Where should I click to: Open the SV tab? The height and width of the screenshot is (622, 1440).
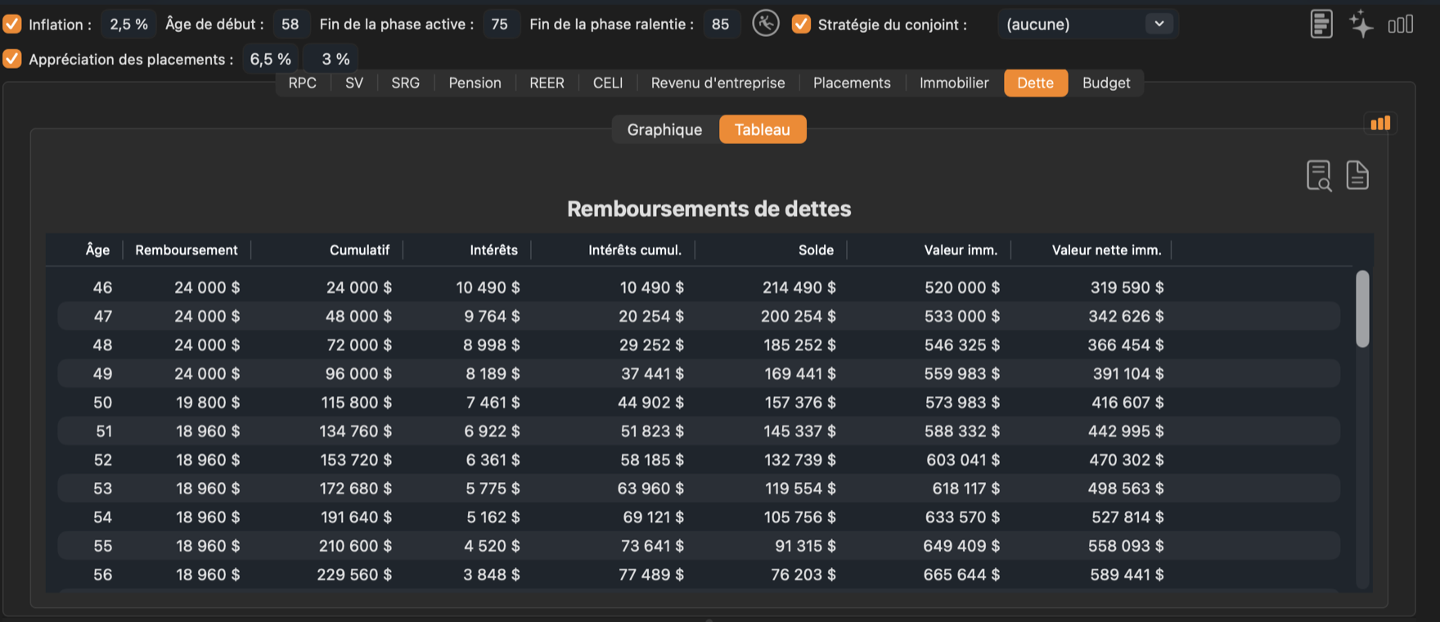tap(354, 83)
